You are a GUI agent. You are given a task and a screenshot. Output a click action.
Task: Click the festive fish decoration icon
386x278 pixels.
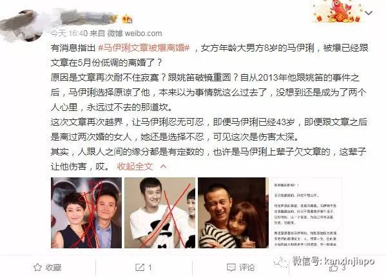339,11
